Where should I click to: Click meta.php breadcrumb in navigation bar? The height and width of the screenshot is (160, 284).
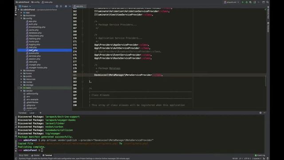(x=47, y=2)
